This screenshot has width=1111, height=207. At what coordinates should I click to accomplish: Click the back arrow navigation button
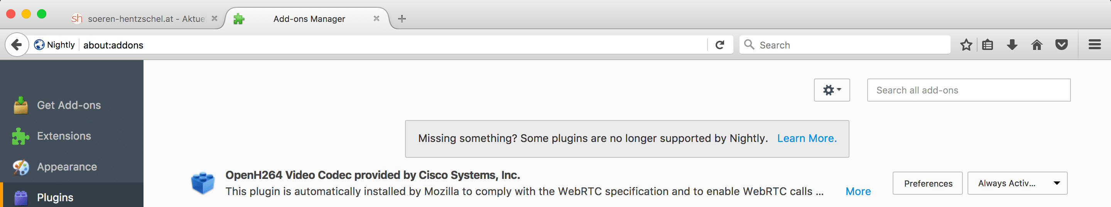pos(17,45)
